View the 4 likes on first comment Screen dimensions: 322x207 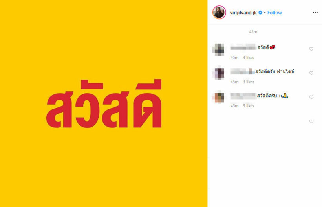point(249,58)
